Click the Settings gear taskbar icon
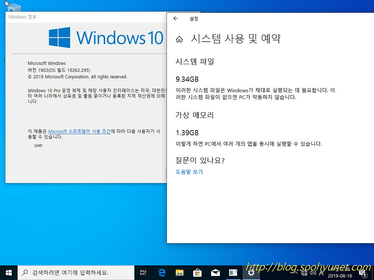 pyautogui.click(x=251, y=273)
